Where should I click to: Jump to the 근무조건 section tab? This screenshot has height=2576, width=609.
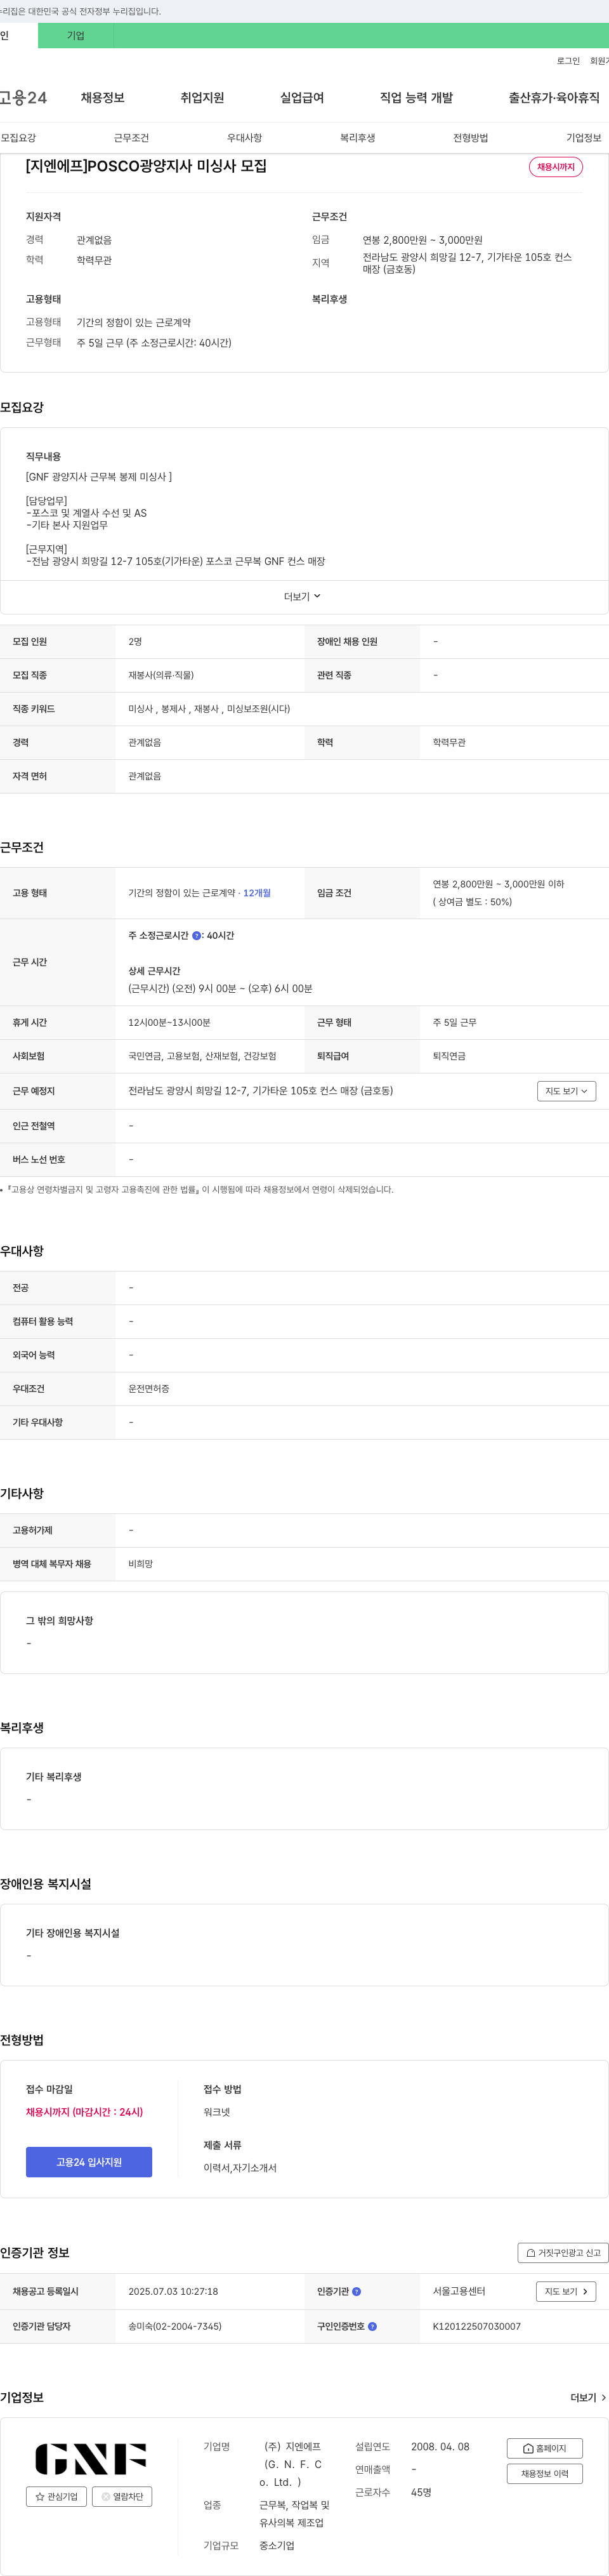[131, 138]
